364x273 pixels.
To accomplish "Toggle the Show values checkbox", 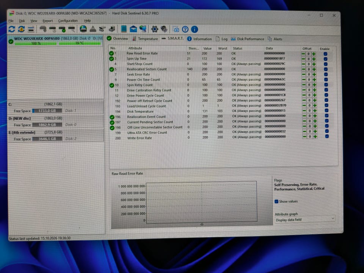I will [276, 201].
